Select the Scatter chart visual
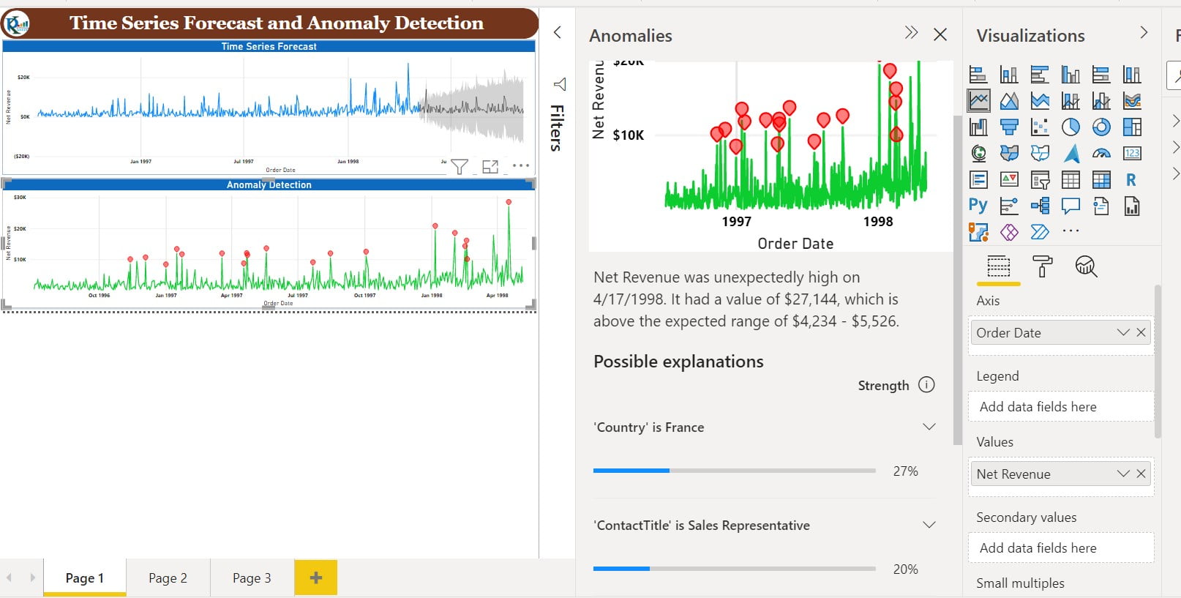 click(1040, 127)
